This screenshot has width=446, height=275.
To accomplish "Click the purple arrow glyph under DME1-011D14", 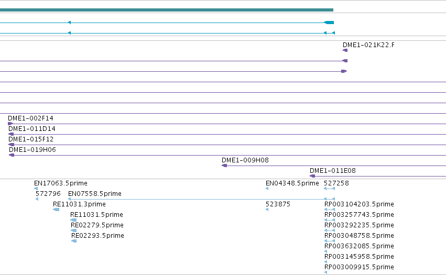I will [11, 134].
